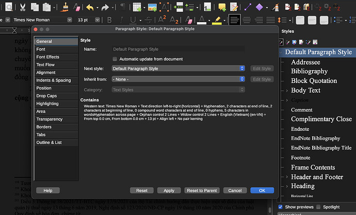
Task: Toggle Track Changes recording icon
Action: pyautogui.click(x=234, y=7)
